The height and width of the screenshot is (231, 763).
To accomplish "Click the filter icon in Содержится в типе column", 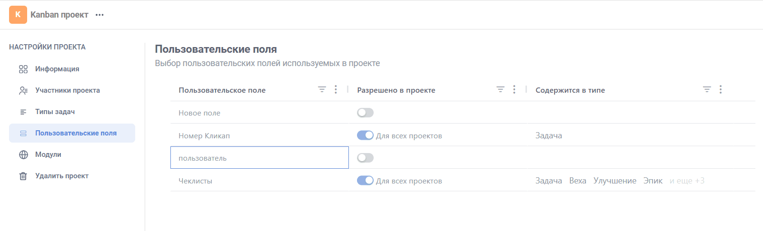I will (707, 89).
